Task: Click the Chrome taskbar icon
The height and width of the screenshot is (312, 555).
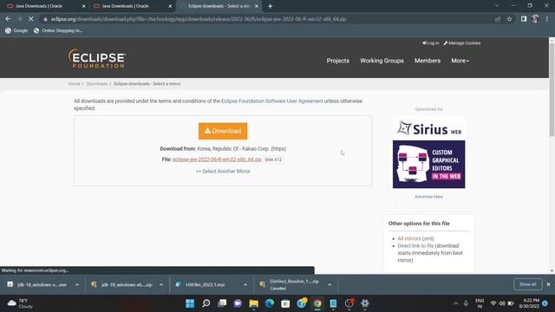Action: tap(317, 303)
